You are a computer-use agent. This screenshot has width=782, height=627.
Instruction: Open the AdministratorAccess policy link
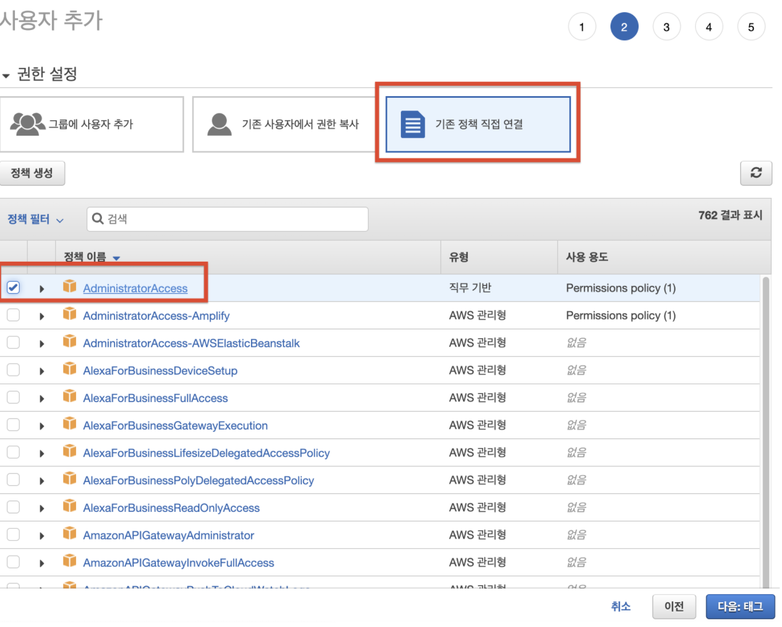135,288
